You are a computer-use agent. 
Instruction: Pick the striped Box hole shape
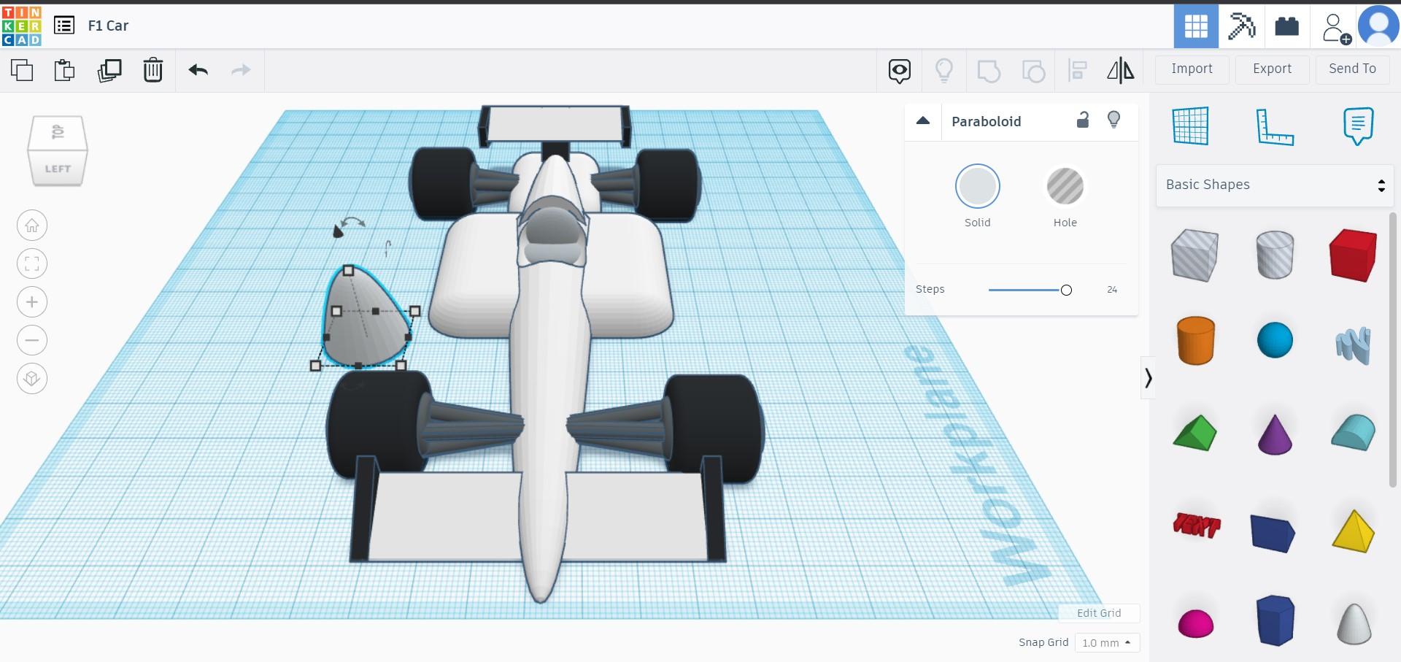pos(1195,255)
